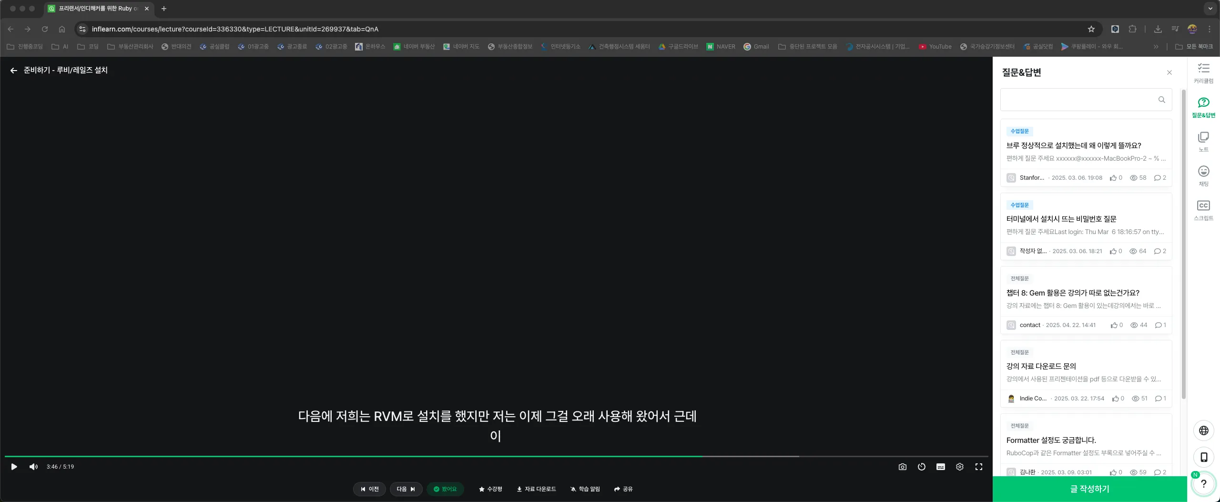This screenshot has width=1220, height=502.
Task: Share this lecture via 공유
Action: [623, 489]
